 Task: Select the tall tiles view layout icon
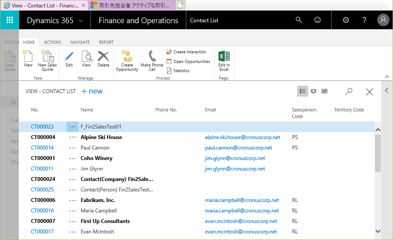coord(313,91)
